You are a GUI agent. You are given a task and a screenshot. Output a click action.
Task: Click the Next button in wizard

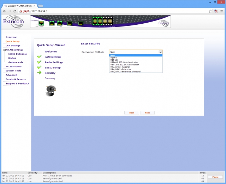(147, 113)
